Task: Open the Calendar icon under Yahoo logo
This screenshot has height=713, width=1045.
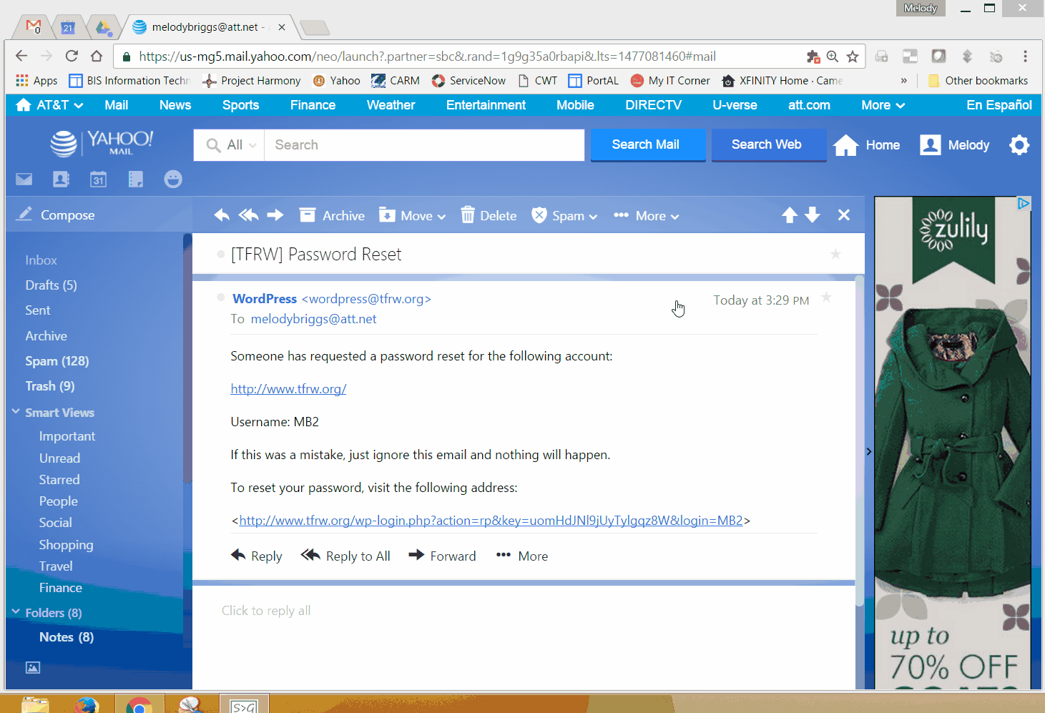Action: [99, 179]
